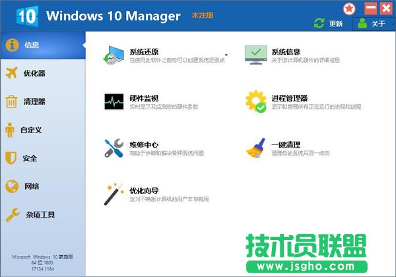The image size is (396, 277).
Task: Select the 优化向导 title text
Action: [144, 191]
